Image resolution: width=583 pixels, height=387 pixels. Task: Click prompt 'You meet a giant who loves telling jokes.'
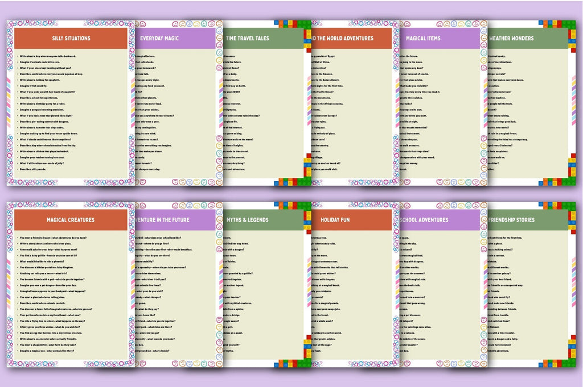point(42,297)
